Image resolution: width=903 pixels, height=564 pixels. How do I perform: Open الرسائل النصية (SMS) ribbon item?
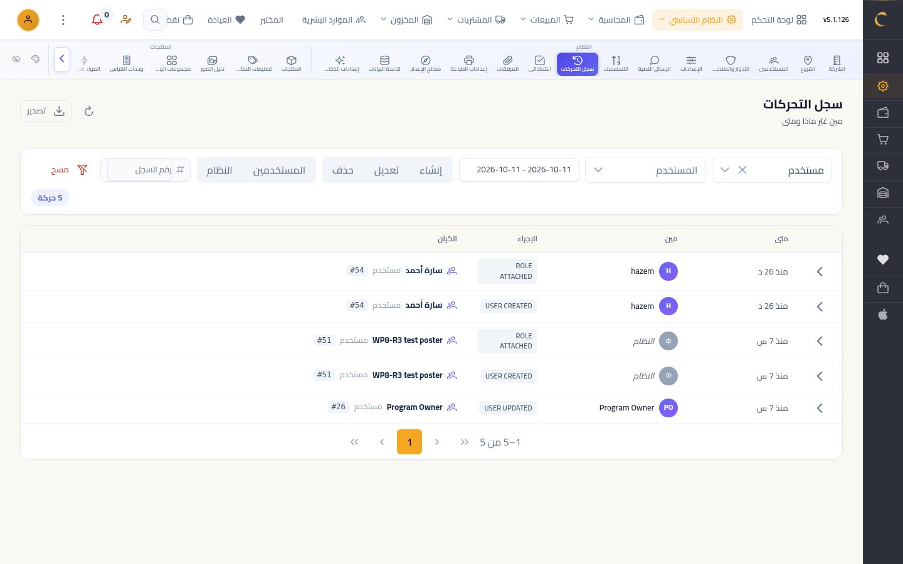click(654, 63)
